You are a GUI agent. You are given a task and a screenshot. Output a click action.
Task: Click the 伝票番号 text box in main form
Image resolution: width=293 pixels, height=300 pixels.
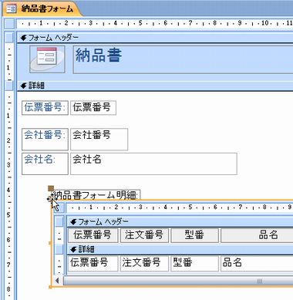tap(93, 108)
